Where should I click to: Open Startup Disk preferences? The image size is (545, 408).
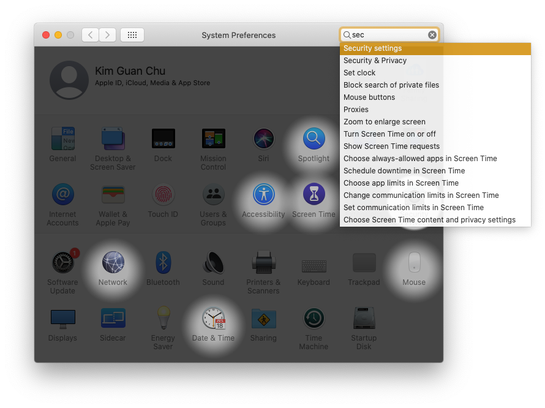[x=364, y=318]
